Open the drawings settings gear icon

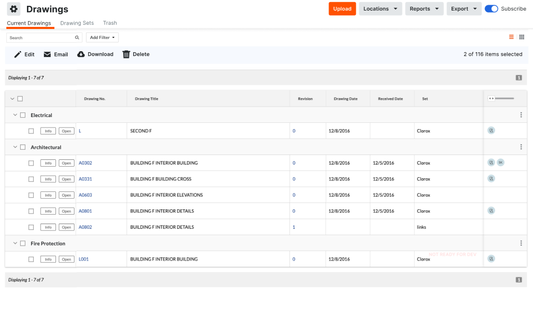click(14, 9)
